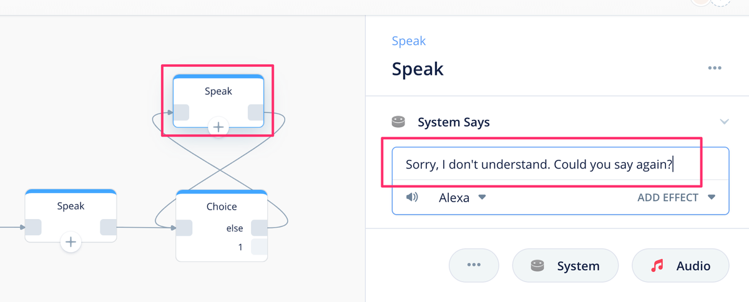Add an Audio entry
The height and width of the screenshot is (302, 749).
coord(680,266)
